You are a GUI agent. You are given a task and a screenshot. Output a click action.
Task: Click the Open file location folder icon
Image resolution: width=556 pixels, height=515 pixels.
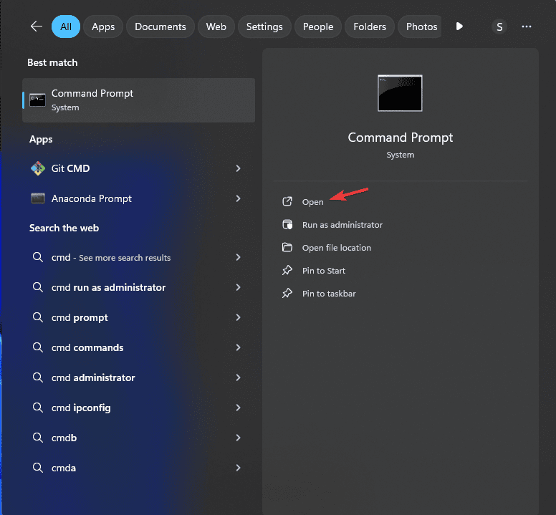[x=287, y=248]
